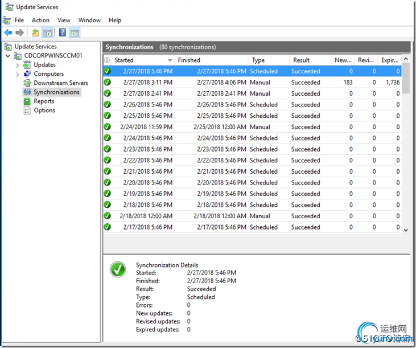The image size is (416, 348).
Task: Select the 2/19/2018 5:46 PM sync row
Action: tap(252, 194)
